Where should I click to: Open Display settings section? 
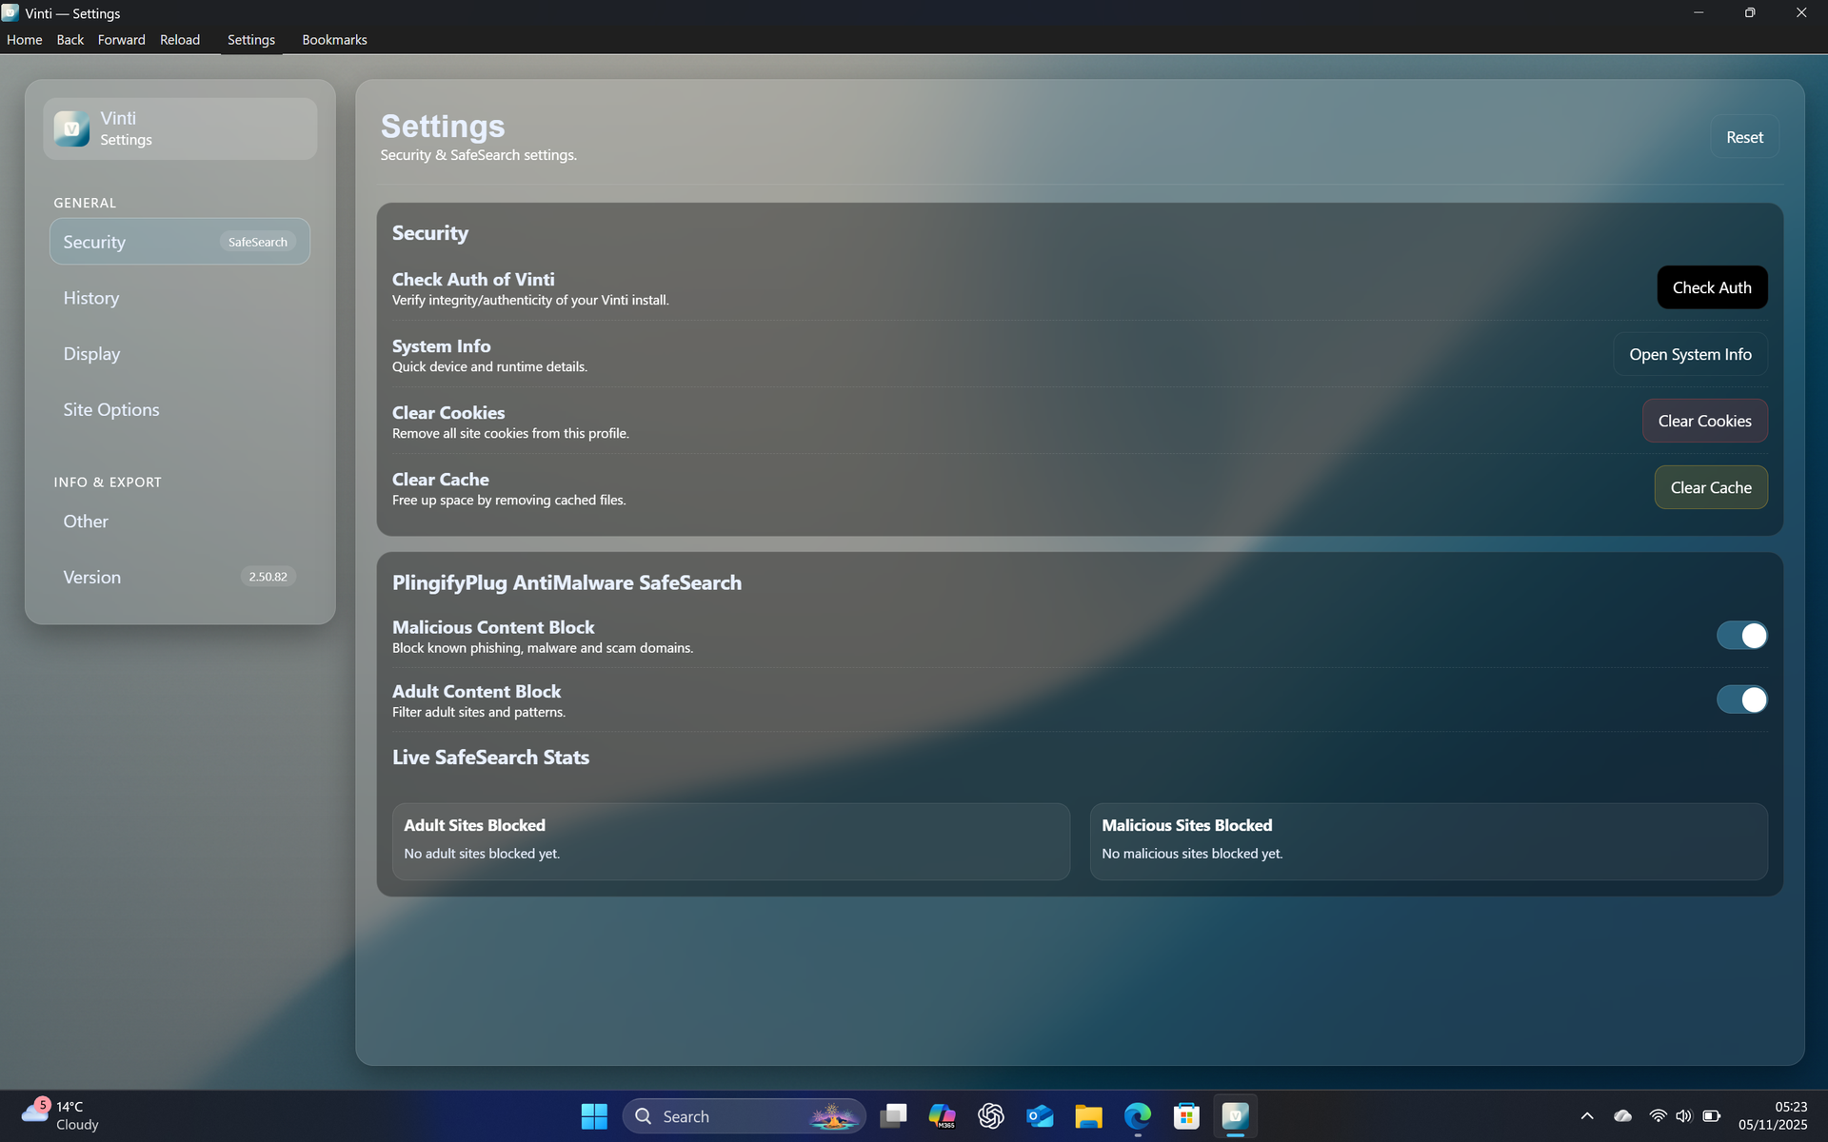coord(91,354)
